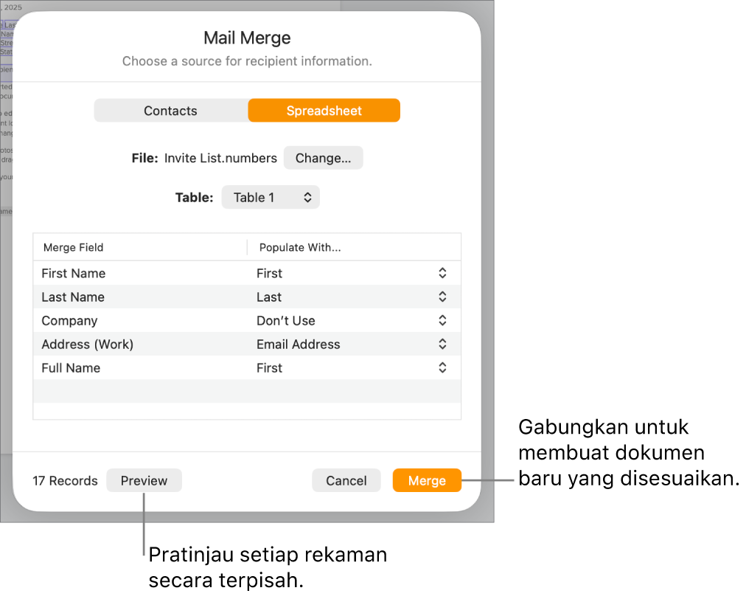Select the Last Name merge field row

click(x=247, y=297)
